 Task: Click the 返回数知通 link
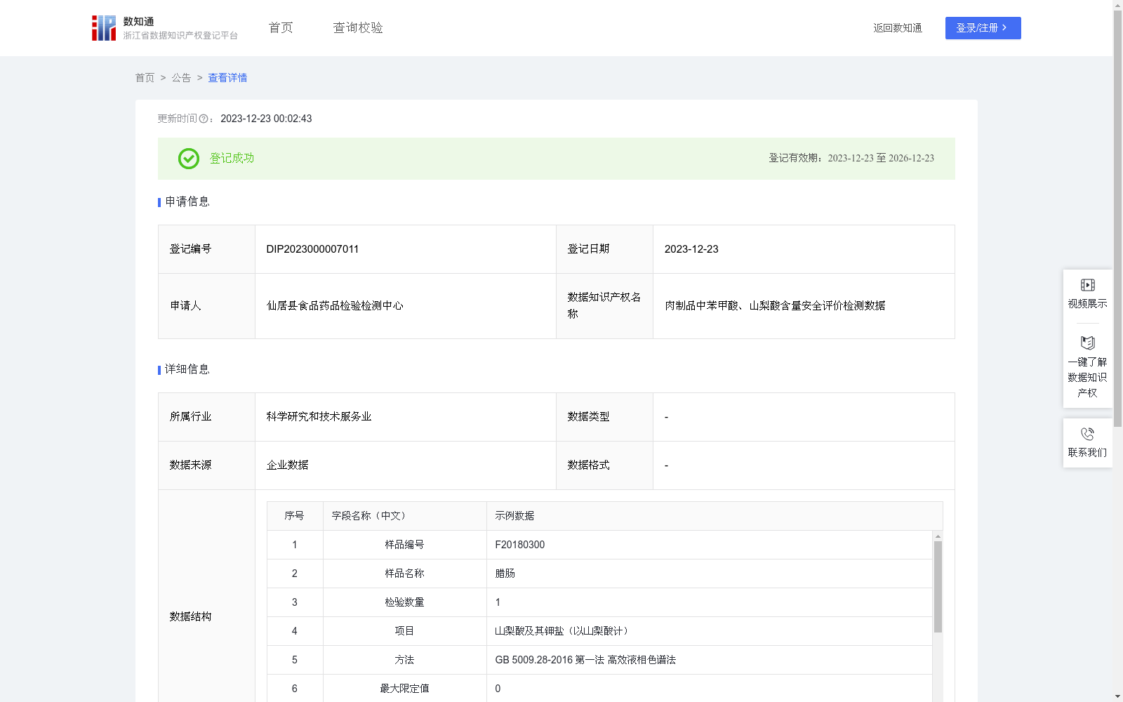(x=898, y=28)
